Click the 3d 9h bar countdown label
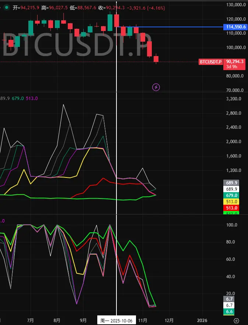 tap(232, 67)
